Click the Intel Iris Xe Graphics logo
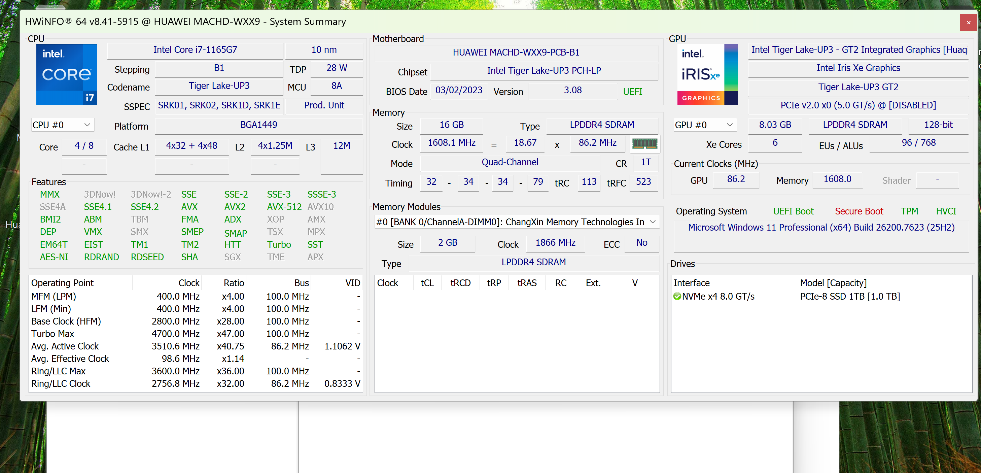Screen dimensions: 981x473 [708, 74]
